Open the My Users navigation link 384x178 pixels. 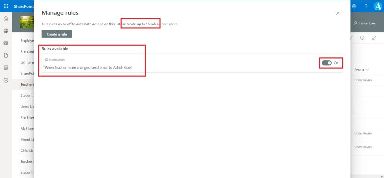pos(27,128)
